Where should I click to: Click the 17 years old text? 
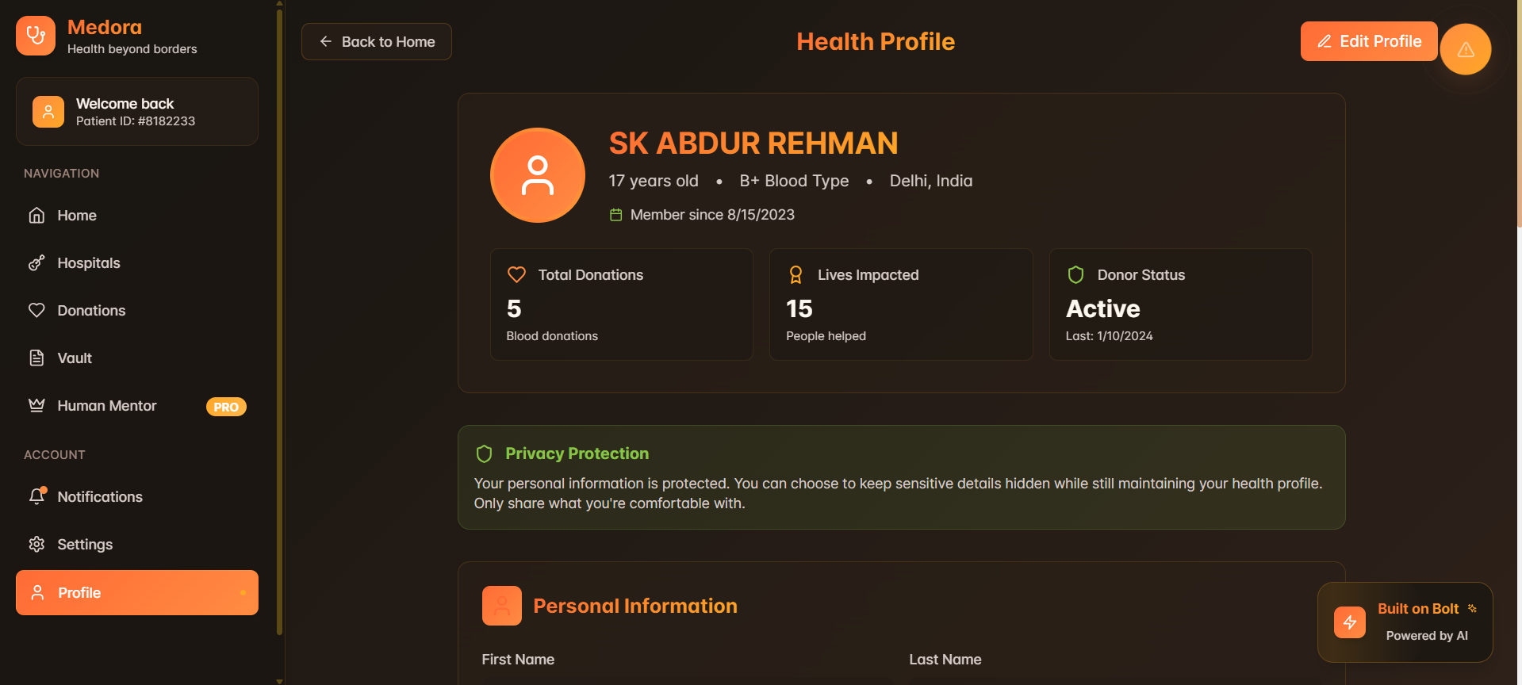[x=654, y=181]
